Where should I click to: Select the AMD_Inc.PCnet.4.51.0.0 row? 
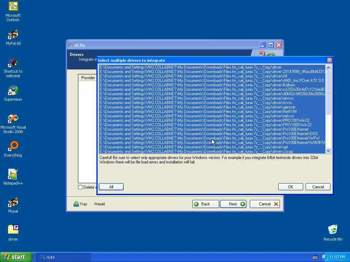tap(213, 81)
